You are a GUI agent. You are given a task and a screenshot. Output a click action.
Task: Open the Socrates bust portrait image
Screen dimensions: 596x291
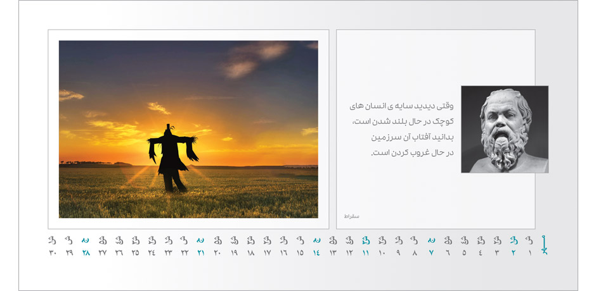[504, 129]
